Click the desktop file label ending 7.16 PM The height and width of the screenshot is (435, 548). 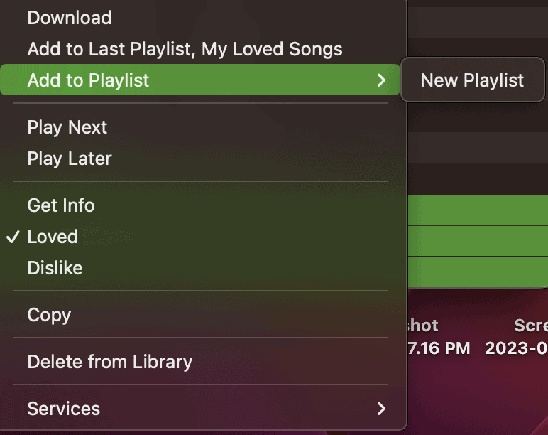(x=439, y=348)
